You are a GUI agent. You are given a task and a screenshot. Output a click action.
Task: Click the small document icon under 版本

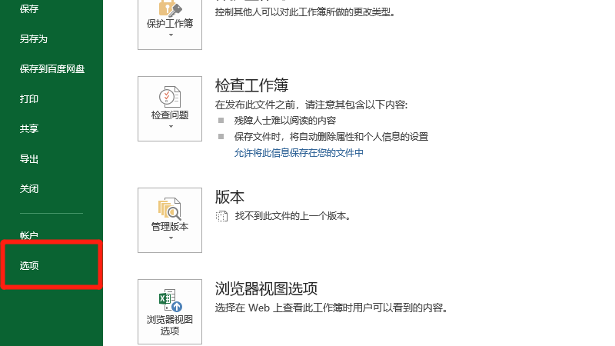click(221, 217)
